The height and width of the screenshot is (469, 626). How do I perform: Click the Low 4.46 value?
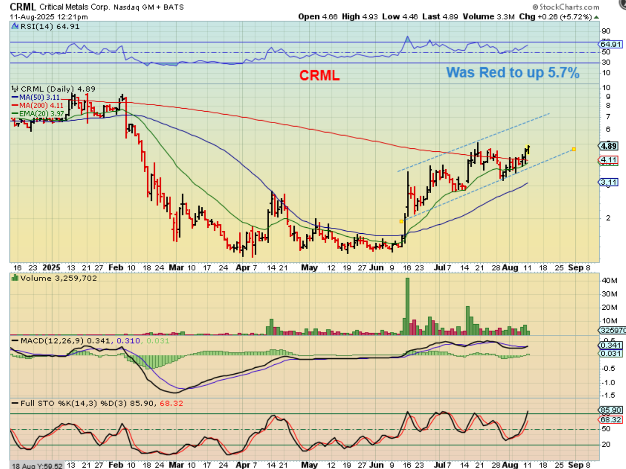click(399, 16)
